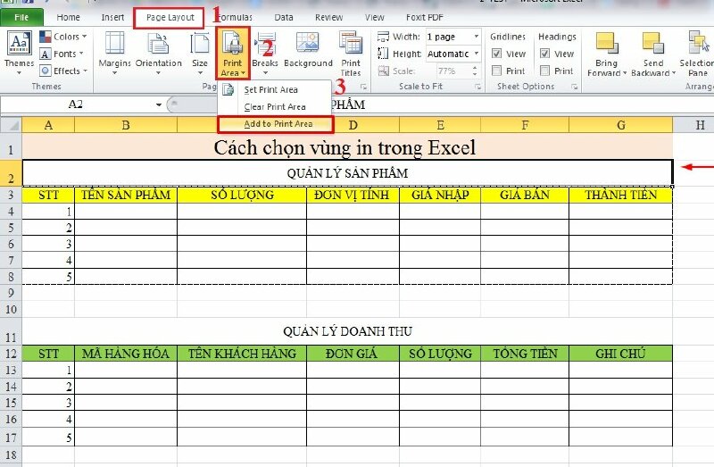
Task: Set a sheet Background image
Action: (x=308, y=50)
